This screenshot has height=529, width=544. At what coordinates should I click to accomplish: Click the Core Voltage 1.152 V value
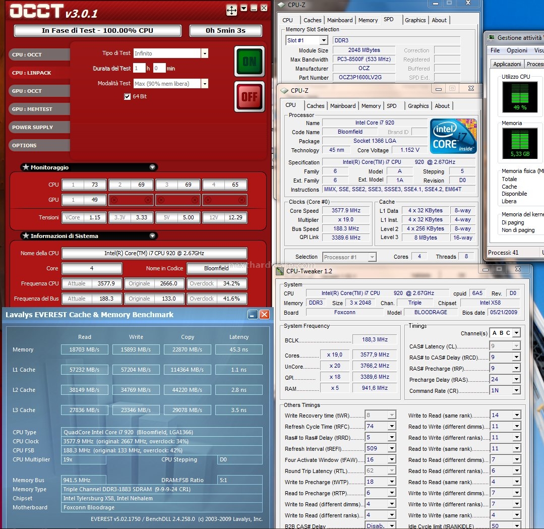pos(410,150)
